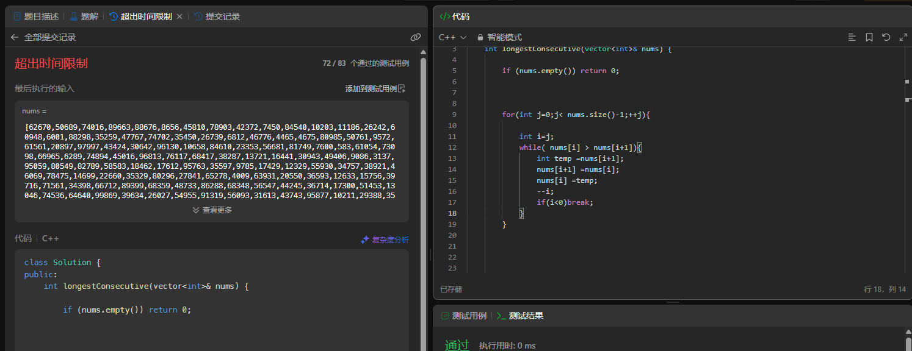Click the 行 18, 列 14 cursor position indicator
Viewport: 912px width, 351px height.
(885, 289)
